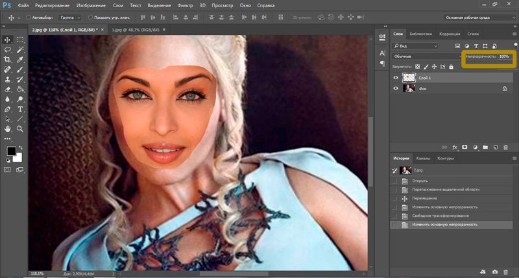Open the Группа auto-select dropdown
The width and height of the screenshot is (519, 278).
coord(69,17)
